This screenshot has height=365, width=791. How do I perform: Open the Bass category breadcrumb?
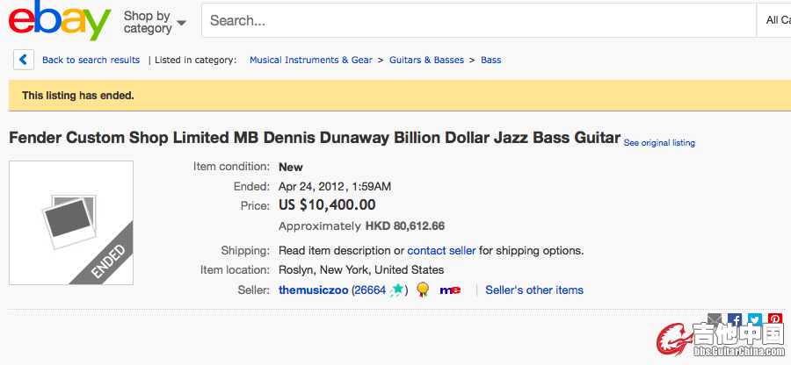click(x=490, y=60)
